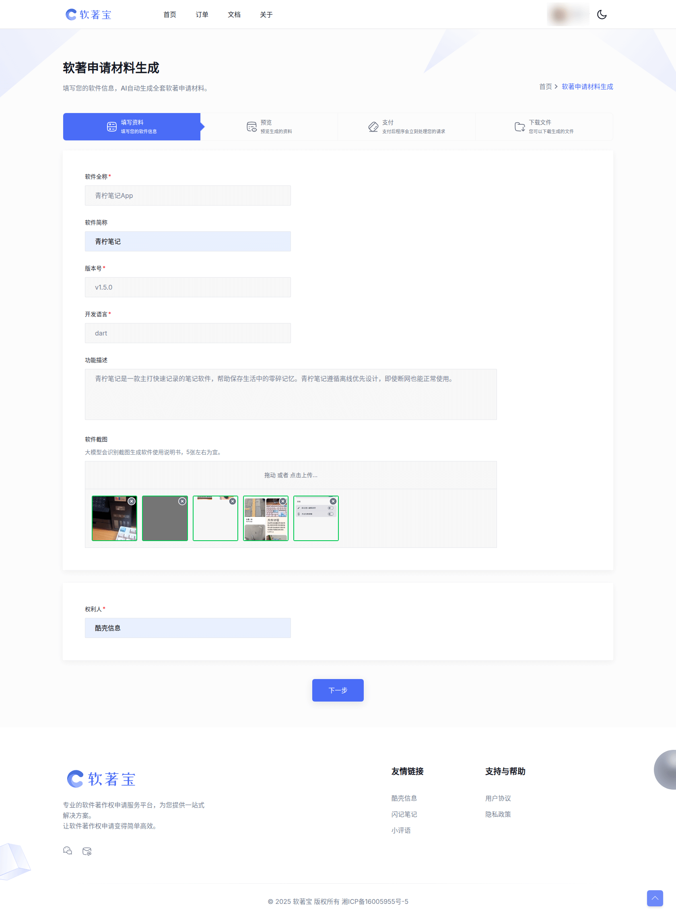Image resolution: width=676 pixels, height=920 pixels.
Task: Click the 拖动 或者 点击上传 upload area
Action: click(291, 475)
